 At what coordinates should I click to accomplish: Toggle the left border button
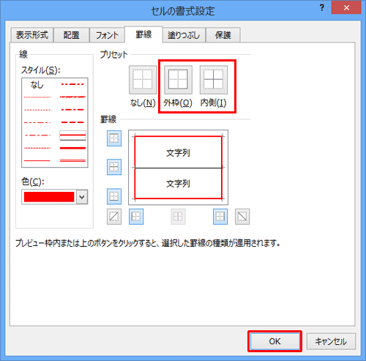click(136, 217)
